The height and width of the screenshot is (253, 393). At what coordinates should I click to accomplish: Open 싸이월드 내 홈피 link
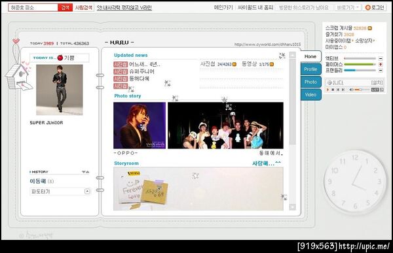click(255, 7)
